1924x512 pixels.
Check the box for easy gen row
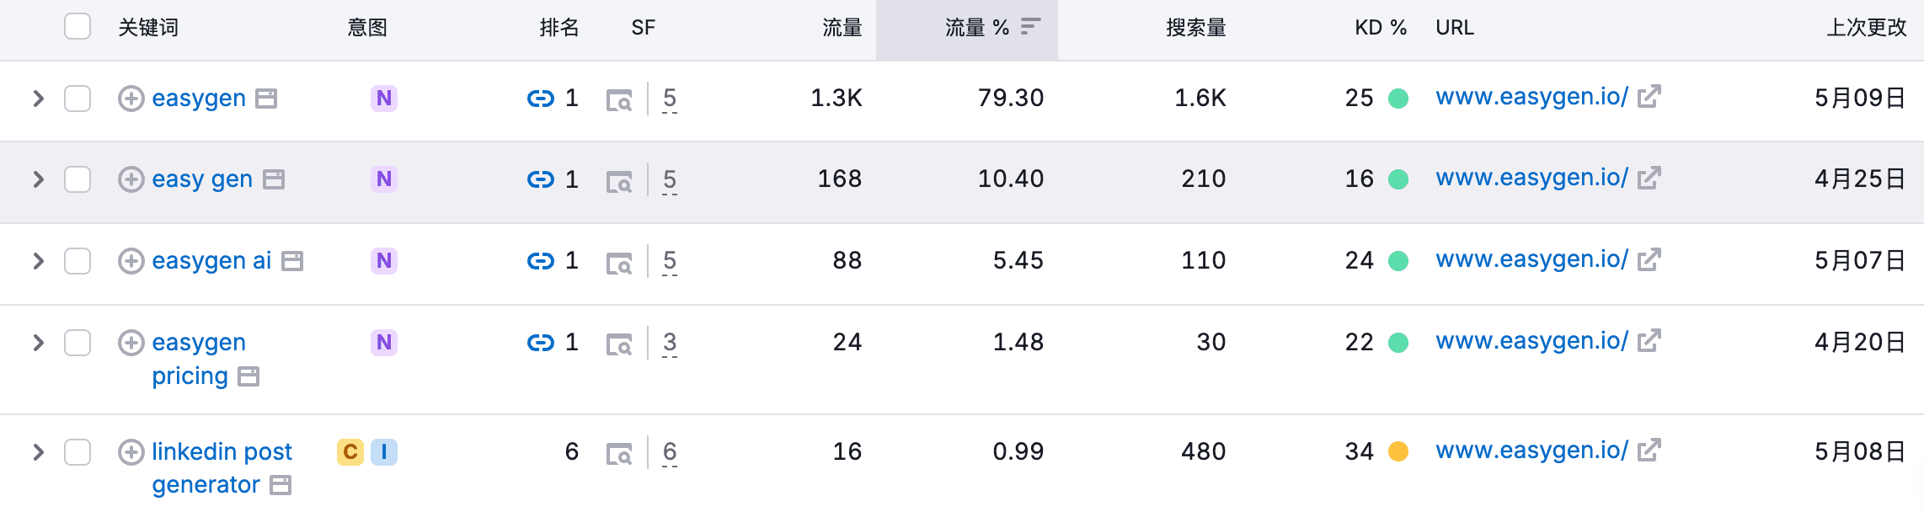click(77, 179)
